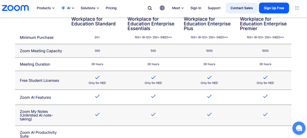Click the 20+ minimum purchase value
Image resolution: width=307 pixels, height=138 pixels.
click(97, 37)
